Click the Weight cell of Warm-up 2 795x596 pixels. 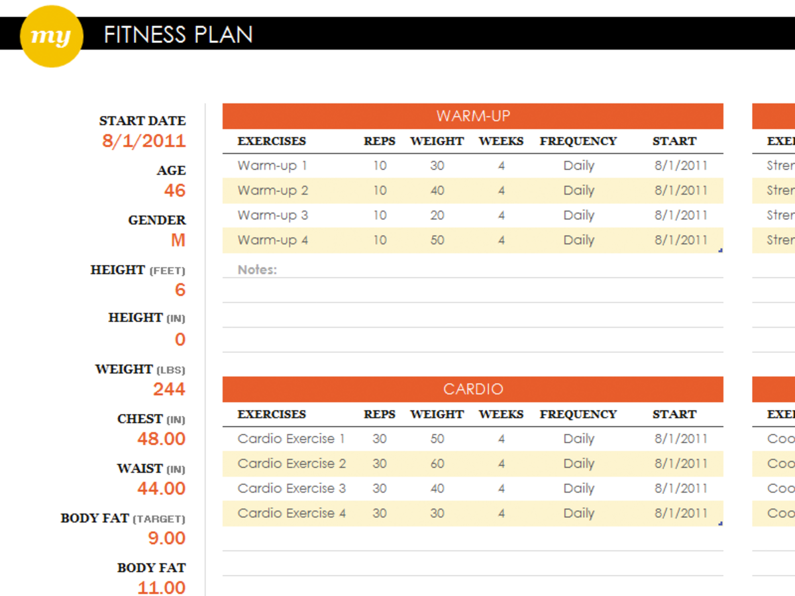(x=437, y=191)
